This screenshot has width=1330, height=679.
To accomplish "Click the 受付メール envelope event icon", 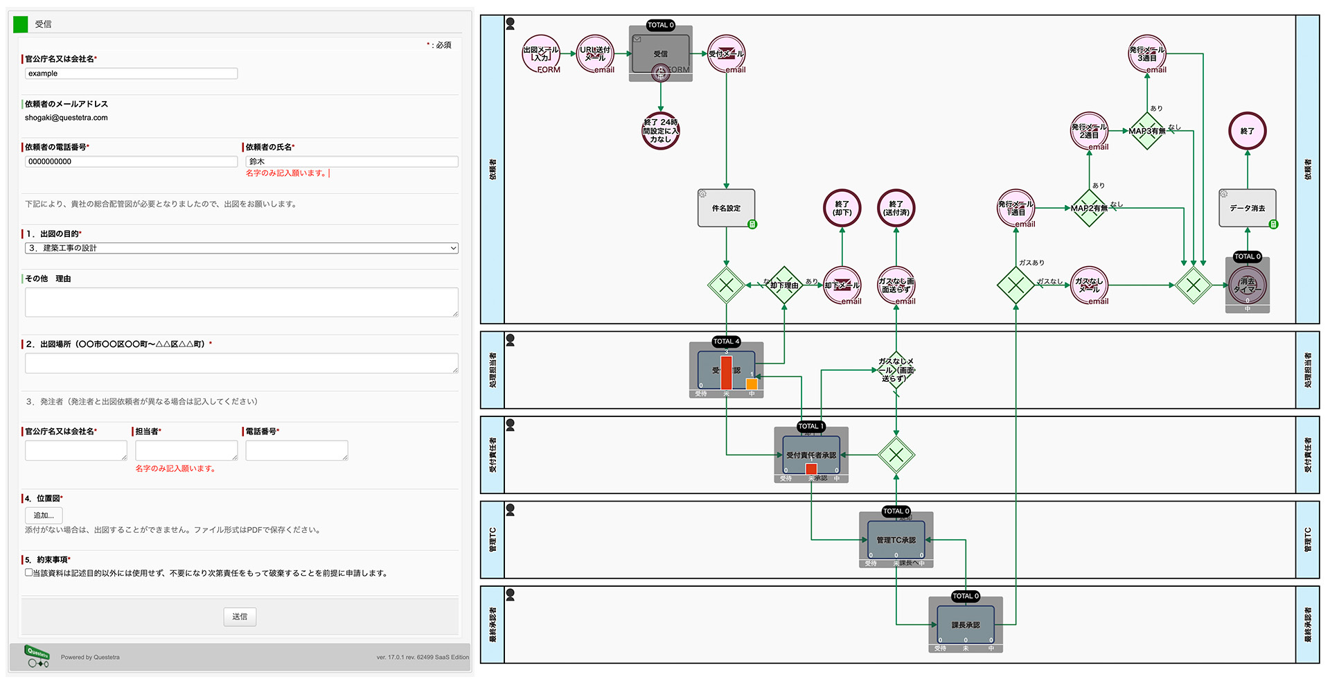I will tap(726, 53).
